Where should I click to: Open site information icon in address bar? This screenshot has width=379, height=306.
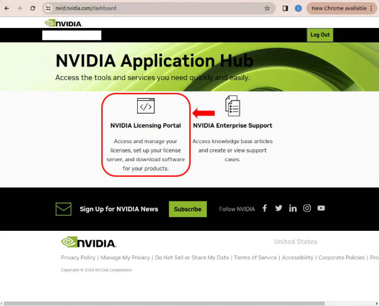[x=48, y=8]
